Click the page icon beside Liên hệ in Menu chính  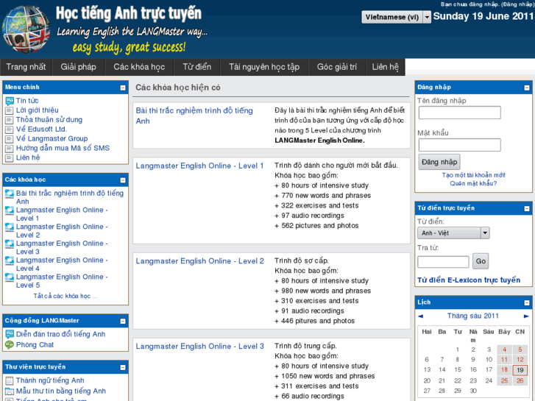pos(10,158)
